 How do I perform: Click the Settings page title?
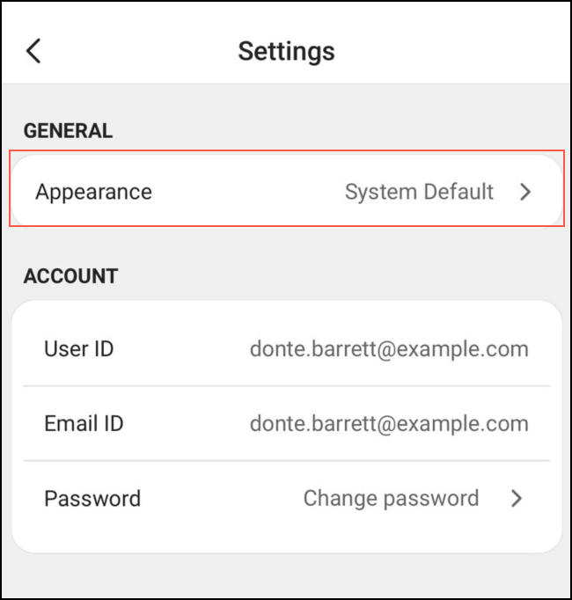[x=286, y=51]
